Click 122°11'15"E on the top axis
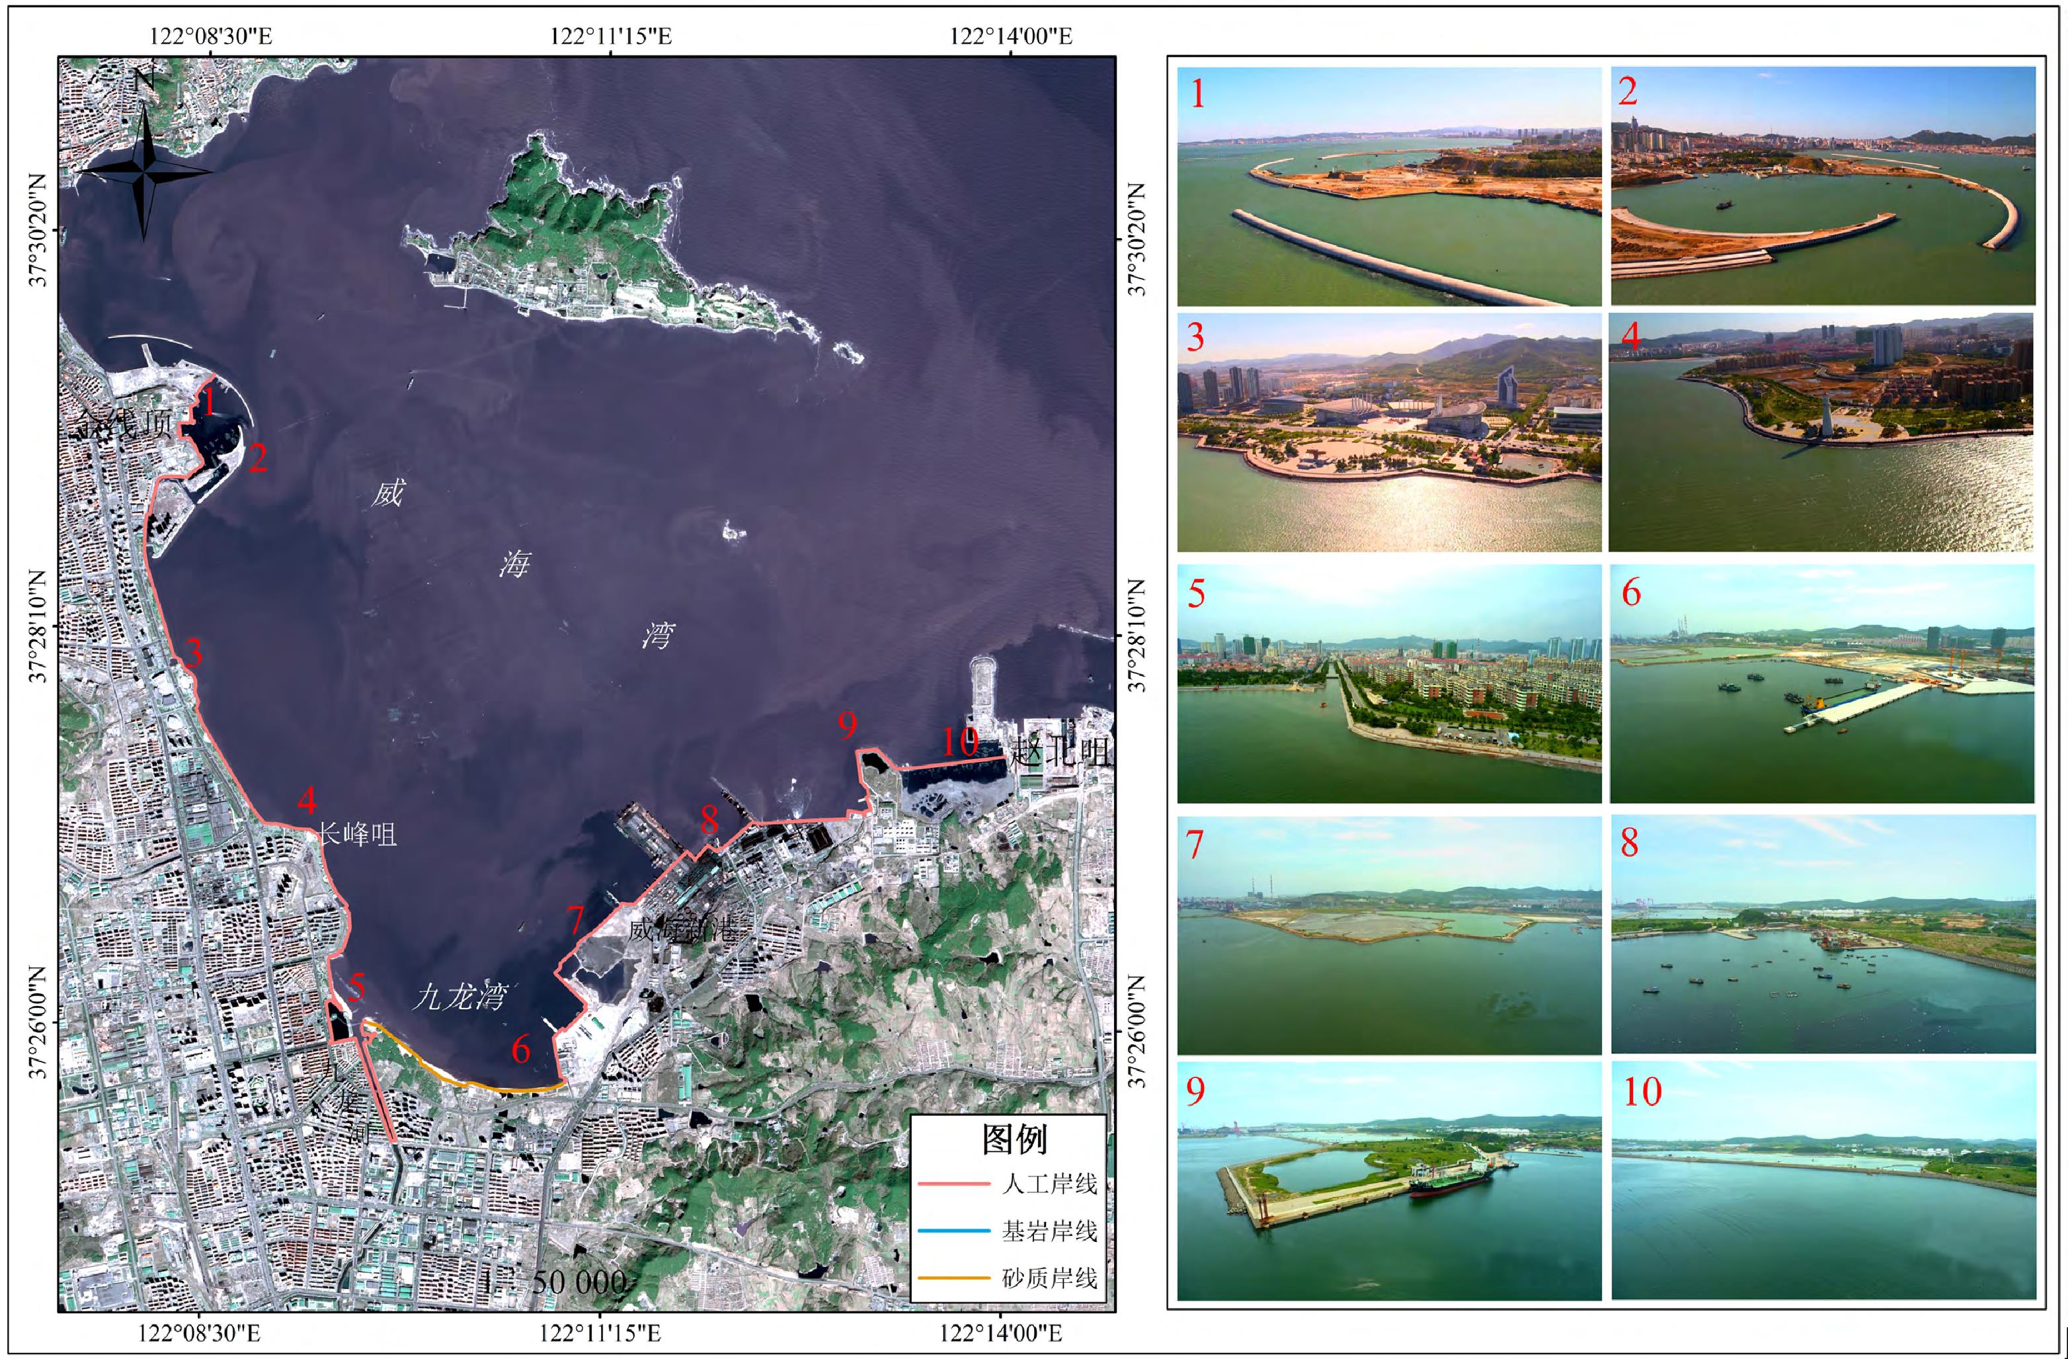 pos(611,36)
